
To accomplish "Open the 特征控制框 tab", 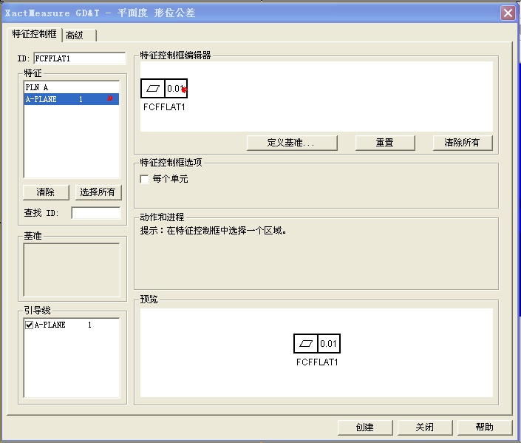I will click(x=34, y=34).
